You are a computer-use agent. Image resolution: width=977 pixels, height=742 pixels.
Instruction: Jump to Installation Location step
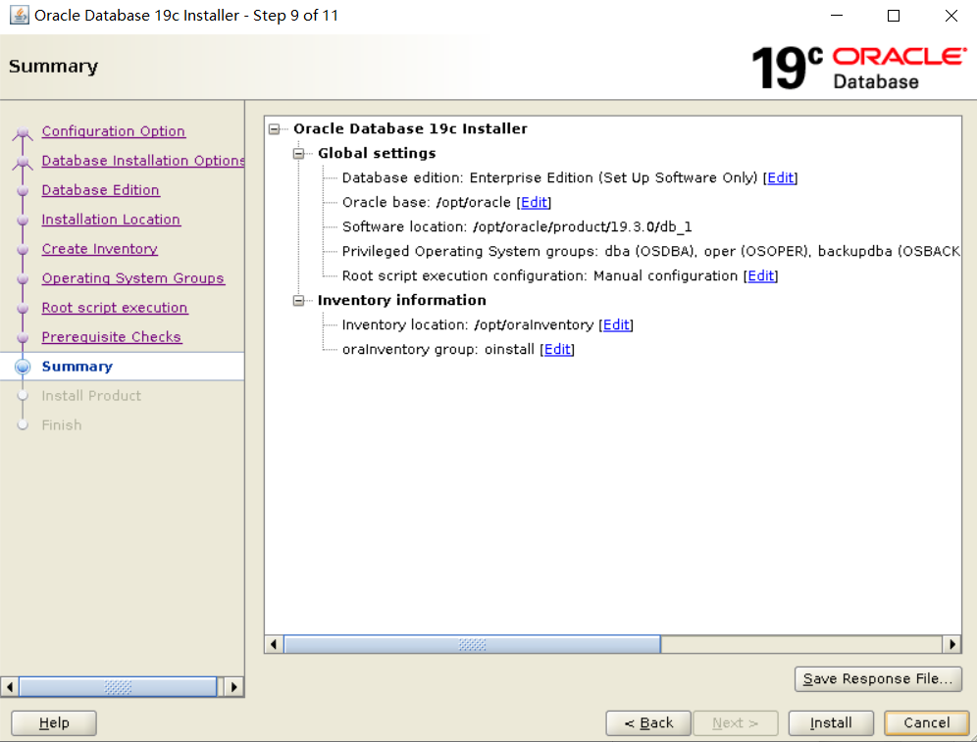point(111,220)
